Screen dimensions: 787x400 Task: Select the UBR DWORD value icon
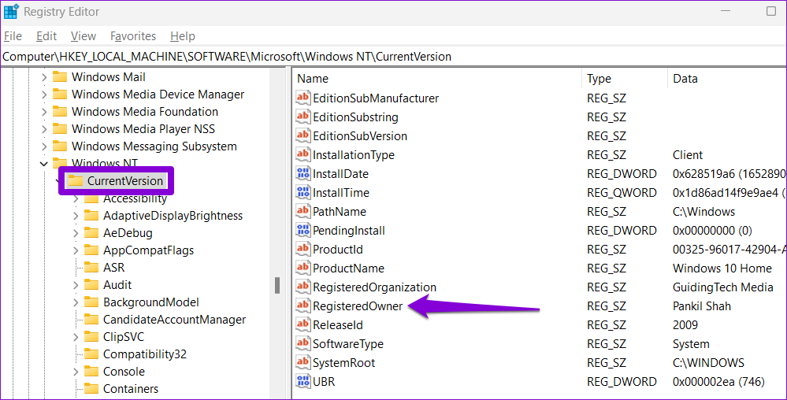[303, 382]
